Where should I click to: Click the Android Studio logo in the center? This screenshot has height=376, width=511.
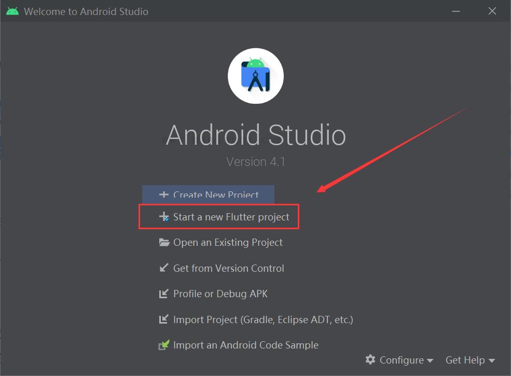pos(256,76)
